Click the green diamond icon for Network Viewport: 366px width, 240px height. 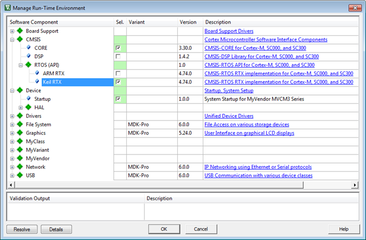point(20,167)
